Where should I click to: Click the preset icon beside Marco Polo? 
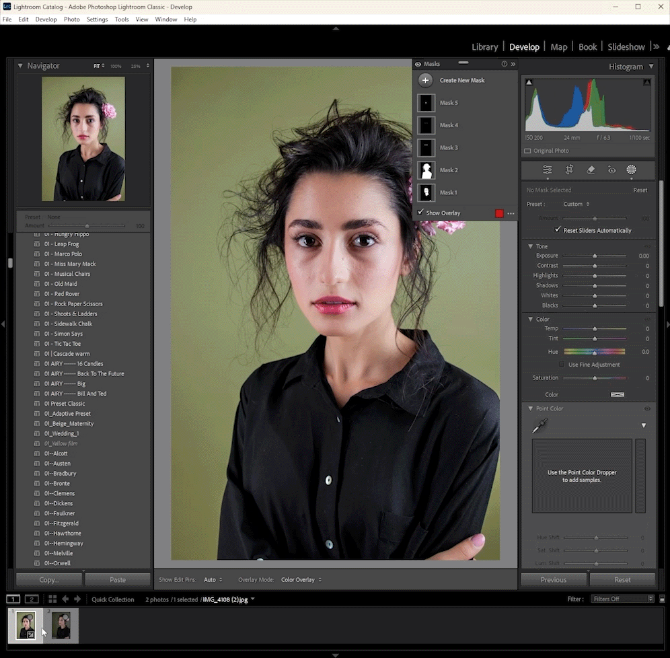pos(37,254)
